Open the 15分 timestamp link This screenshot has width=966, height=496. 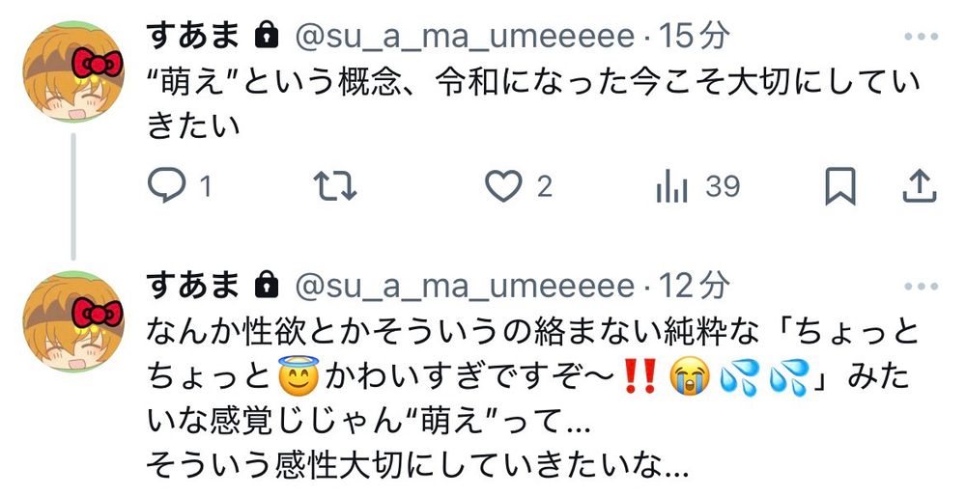[695, 36]
